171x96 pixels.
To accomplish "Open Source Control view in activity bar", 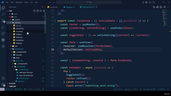I will point(3,21).
